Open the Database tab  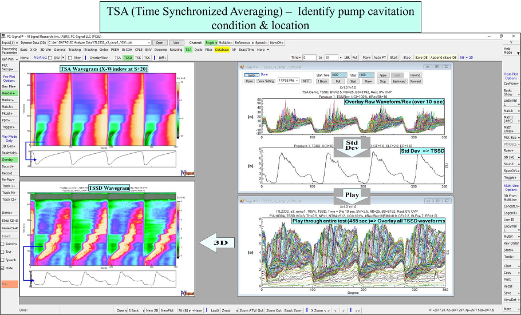[x=222, y=50]
